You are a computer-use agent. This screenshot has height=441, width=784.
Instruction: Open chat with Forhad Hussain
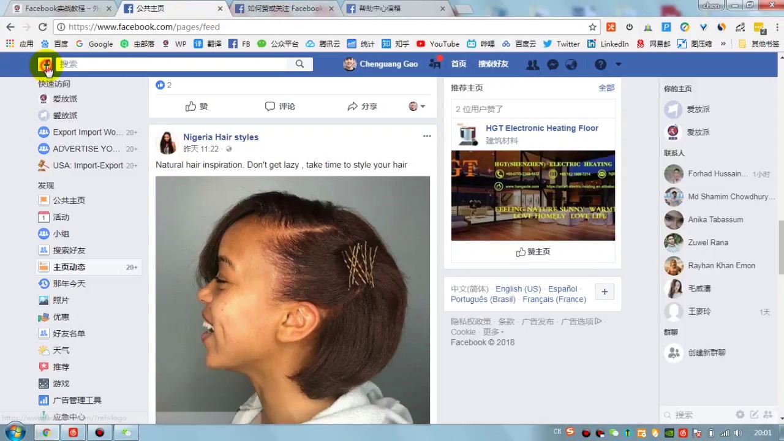[717, 174]
